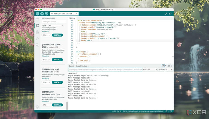This screenshot has width=209, height=119.
Task: Open Library Manager in the sidebar
Action: click(x=37, y=32)
